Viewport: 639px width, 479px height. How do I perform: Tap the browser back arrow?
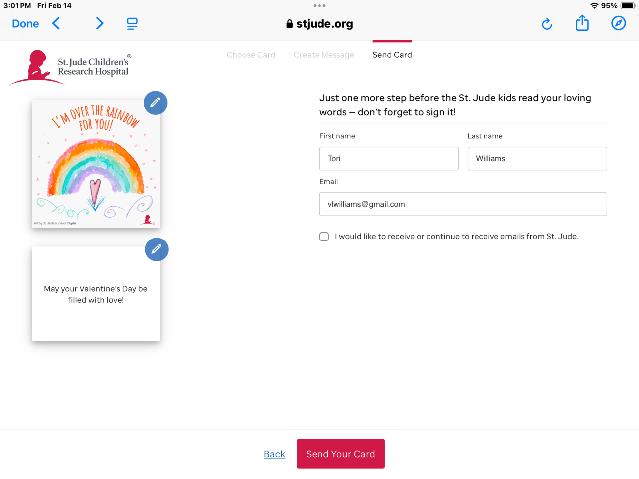[56, 23]
